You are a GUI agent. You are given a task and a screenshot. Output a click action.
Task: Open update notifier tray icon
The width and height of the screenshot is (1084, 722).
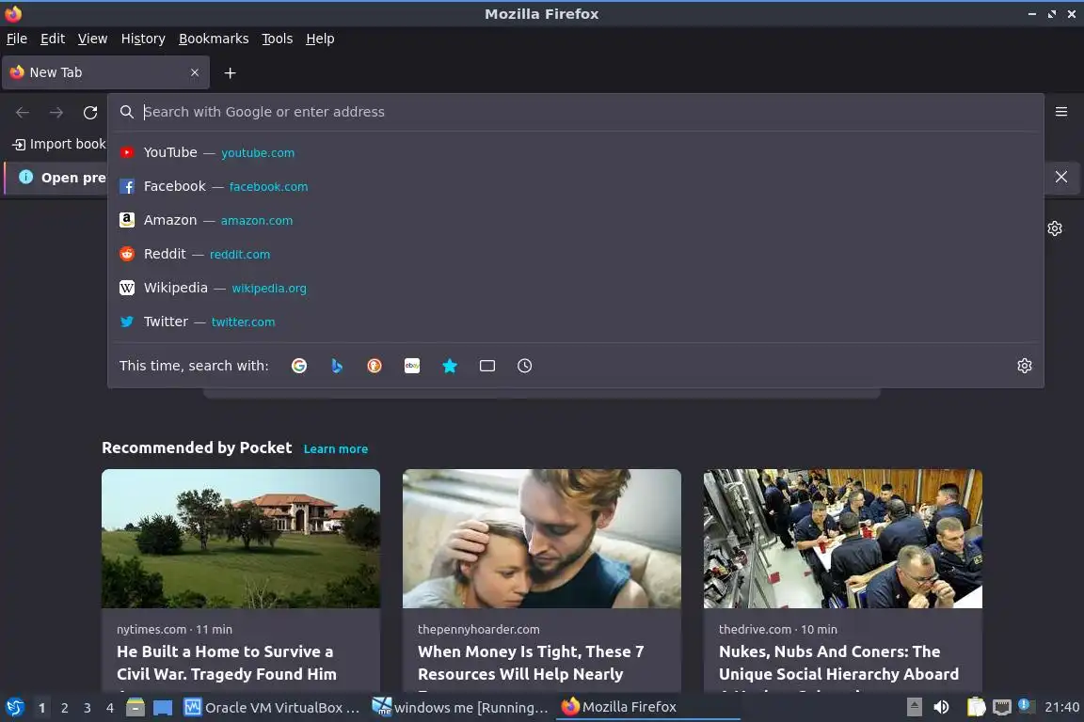pos(1026,706)
